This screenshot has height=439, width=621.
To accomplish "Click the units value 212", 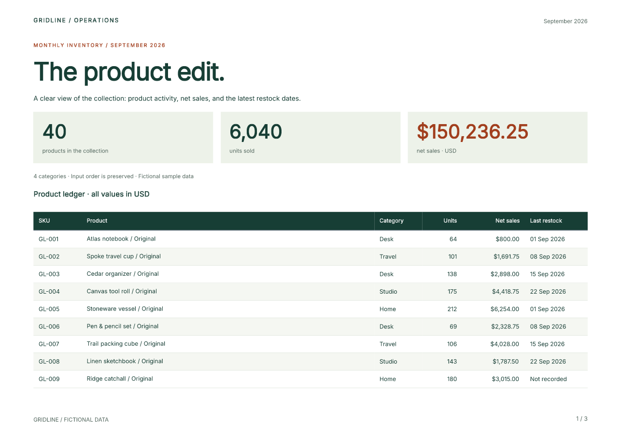I will (452, 309).
